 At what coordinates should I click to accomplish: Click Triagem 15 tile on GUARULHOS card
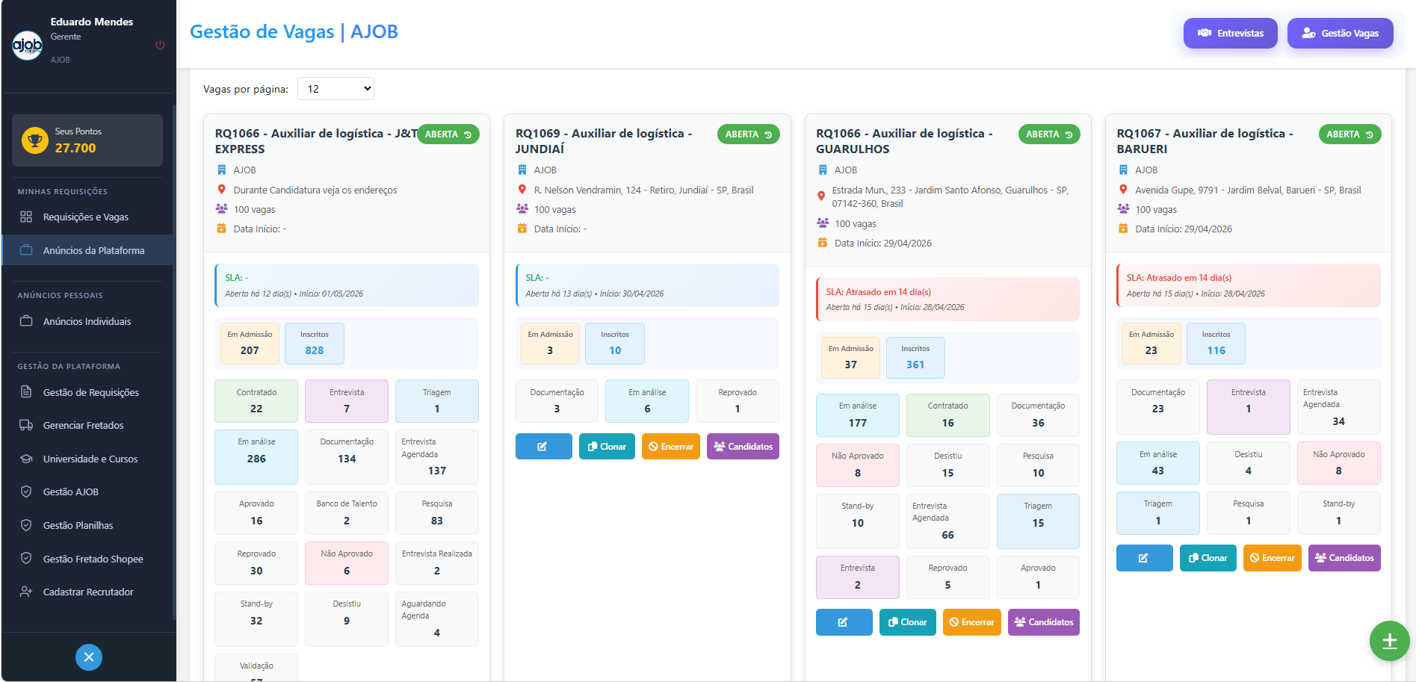[1038, 521]
